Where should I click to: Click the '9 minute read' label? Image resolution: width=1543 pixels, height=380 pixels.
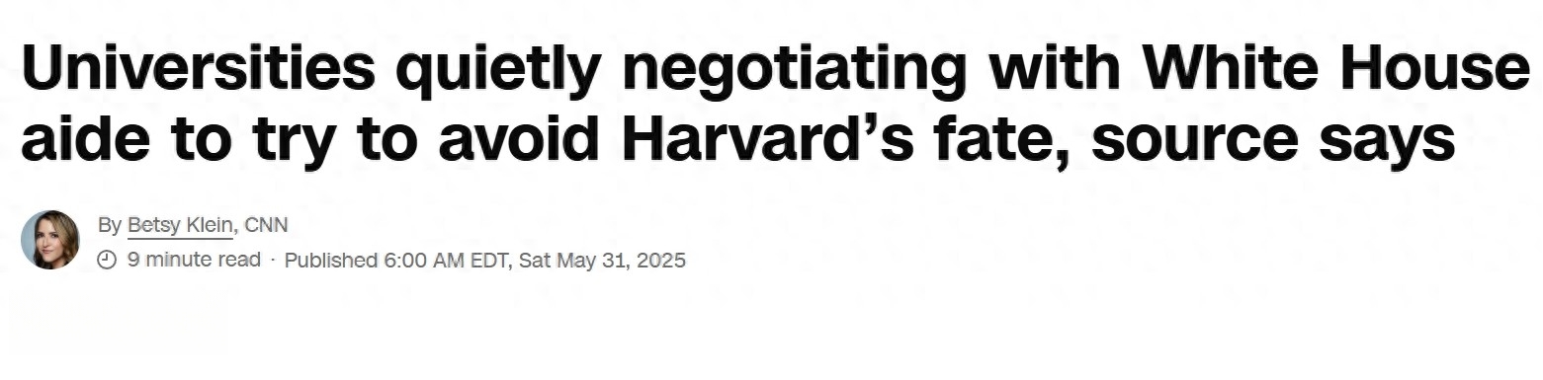pos(194,261)
